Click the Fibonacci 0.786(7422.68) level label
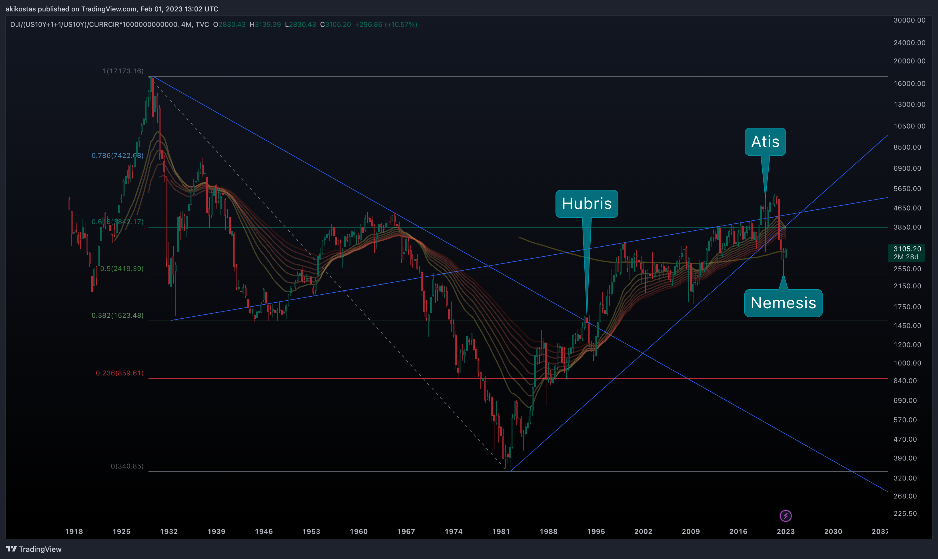The height and width of the screenshot is (559, 938). pos(118,156)
